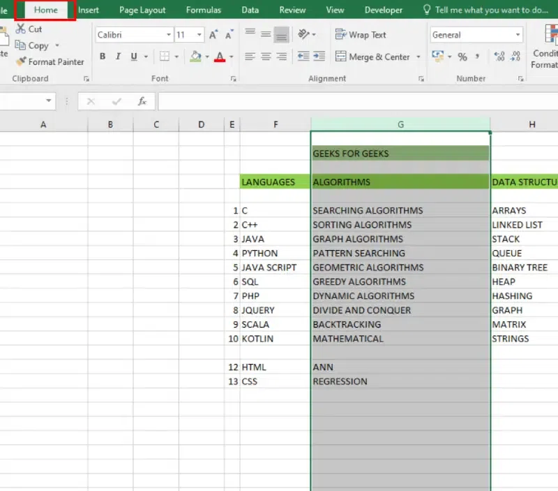Apply Comma Style
Image resolution: width=558 pixels, height=491 pixels.
click(x=477, y=57)
